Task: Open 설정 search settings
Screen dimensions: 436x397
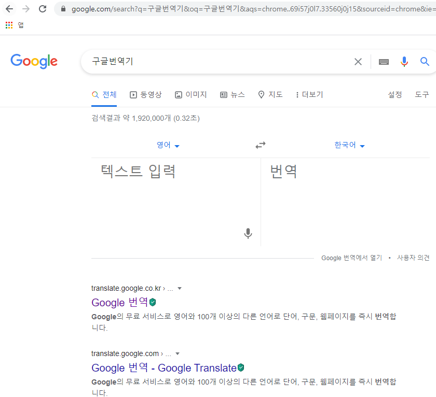Action: [395, 95]
